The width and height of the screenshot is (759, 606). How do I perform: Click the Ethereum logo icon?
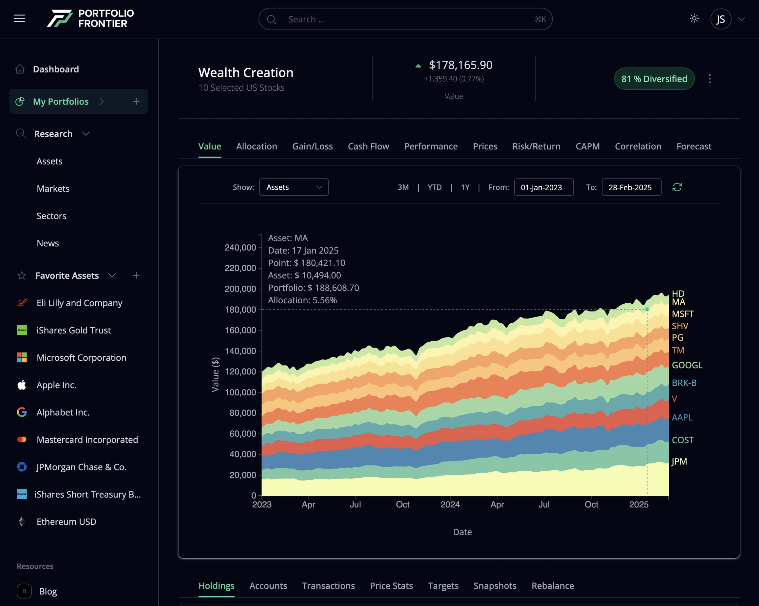pyautogui.click(x=22, y=522)
